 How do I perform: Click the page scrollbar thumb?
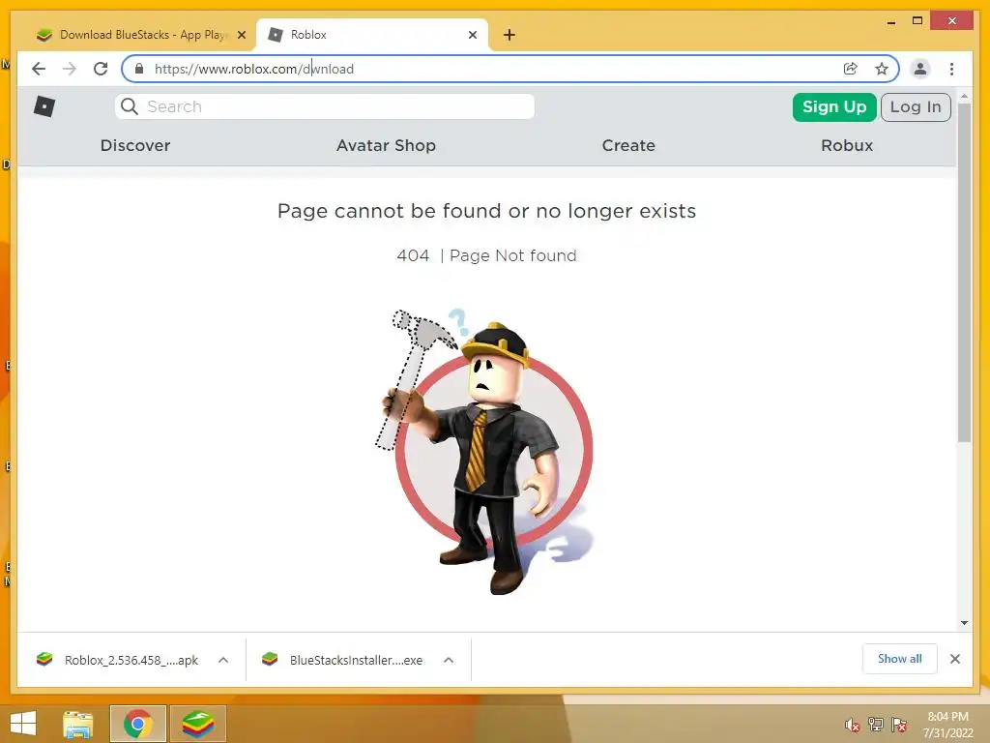pos(964,272)
